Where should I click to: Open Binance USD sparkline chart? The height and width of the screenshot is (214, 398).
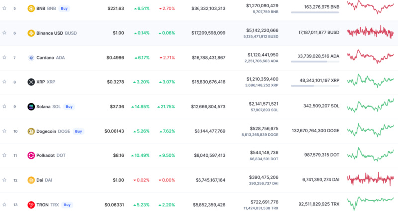370,32
